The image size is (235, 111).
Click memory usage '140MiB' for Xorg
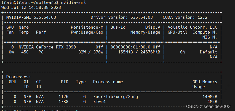click(x=210, y=97)
